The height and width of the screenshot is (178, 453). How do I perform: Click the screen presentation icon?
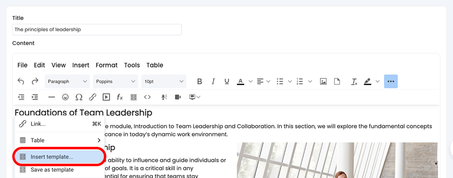pos(192,97)
